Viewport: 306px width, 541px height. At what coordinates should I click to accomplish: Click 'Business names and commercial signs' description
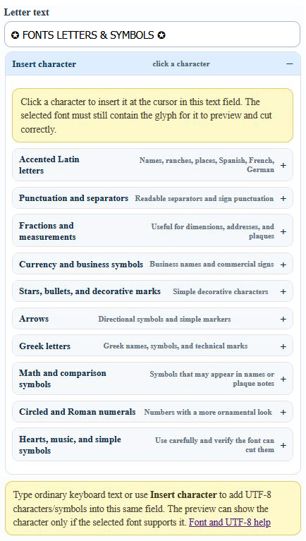click(x=212, y=265)
